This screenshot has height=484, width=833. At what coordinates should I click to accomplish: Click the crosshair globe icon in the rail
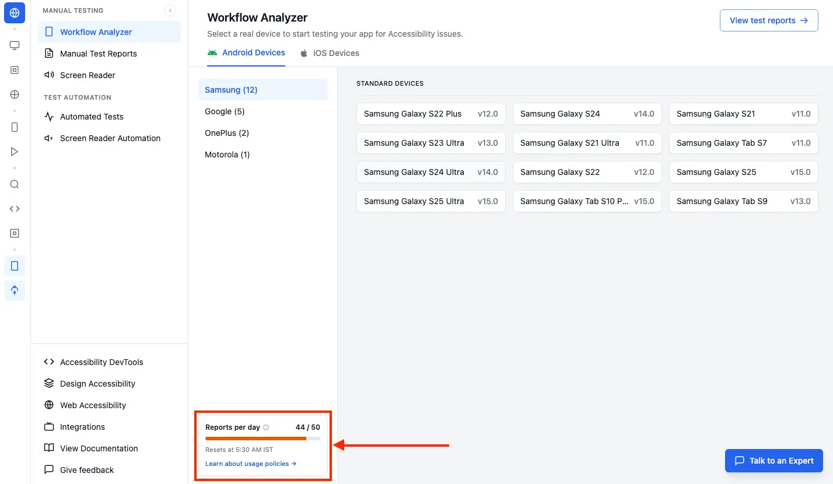pos(15,94)
